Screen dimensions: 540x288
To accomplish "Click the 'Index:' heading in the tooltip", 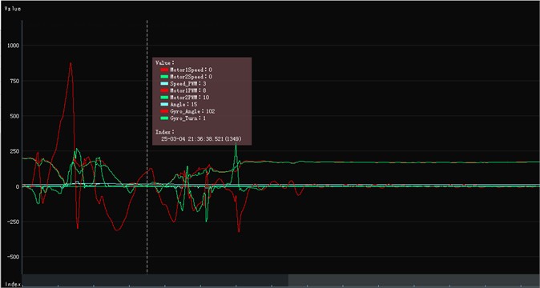I will coord(165,132).
